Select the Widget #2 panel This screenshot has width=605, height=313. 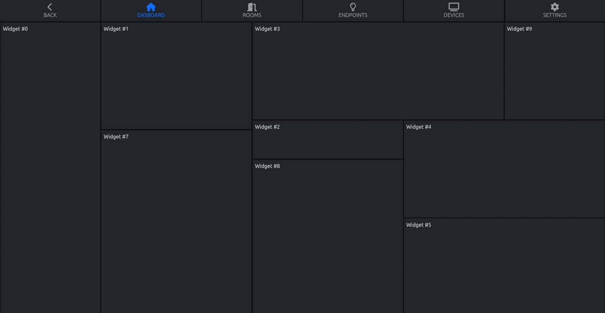coord(328,140)
